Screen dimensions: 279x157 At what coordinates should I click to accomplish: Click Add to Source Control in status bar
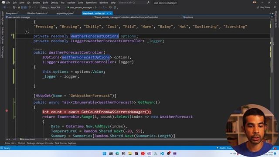pos(225,148)
